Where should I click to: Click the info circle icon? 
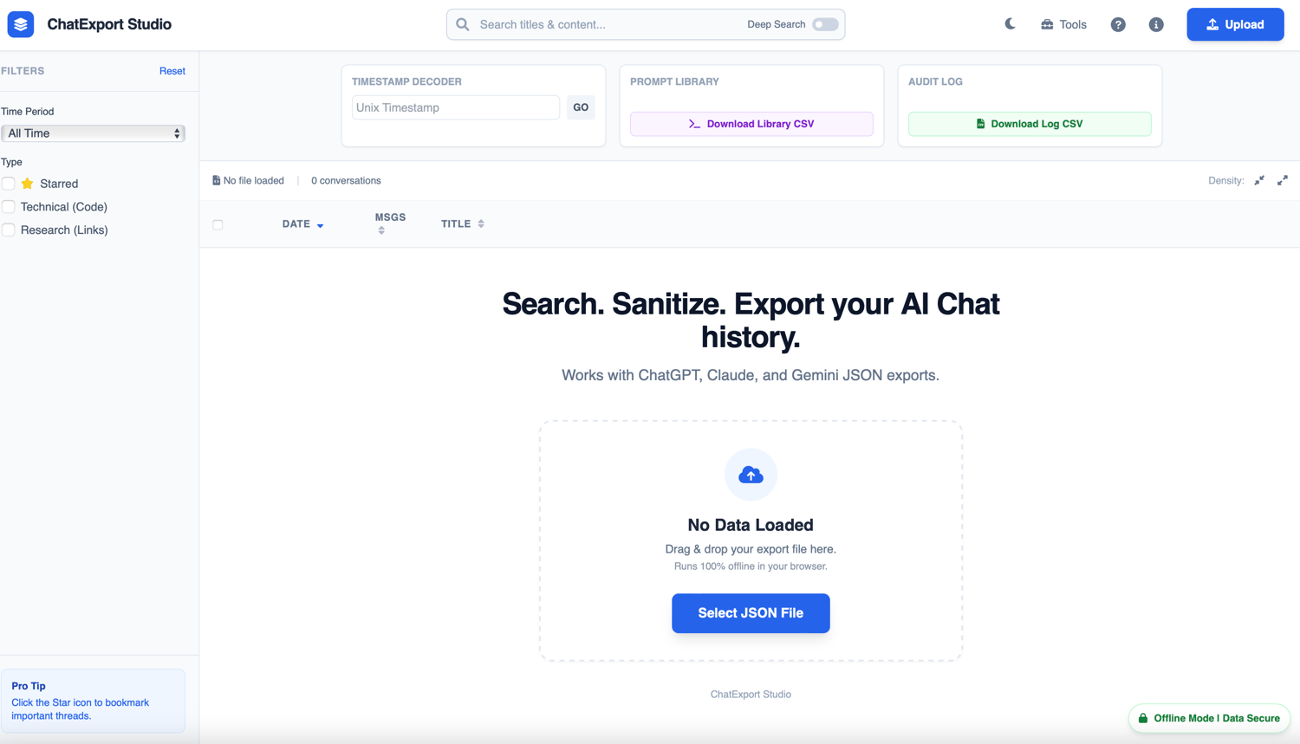[1156, 24]
